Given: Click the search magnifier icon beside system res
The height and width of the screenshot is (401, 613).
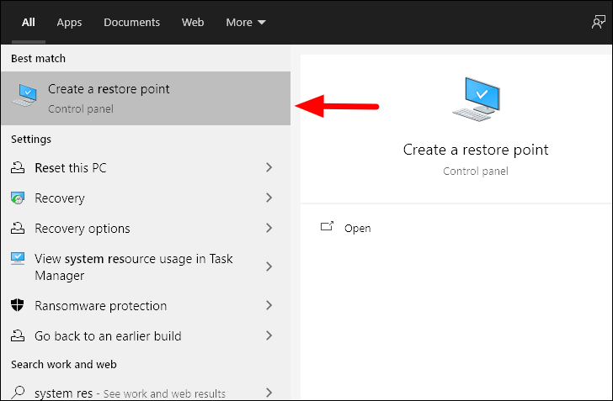Looking at the screenshot, I should pos(18,392).
